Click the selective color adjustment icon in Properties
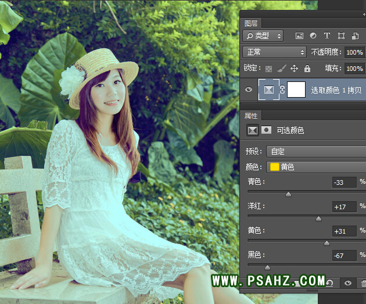The height and width of the screenshot is (304, 366). pyautogui.click(x=253, y=130)
